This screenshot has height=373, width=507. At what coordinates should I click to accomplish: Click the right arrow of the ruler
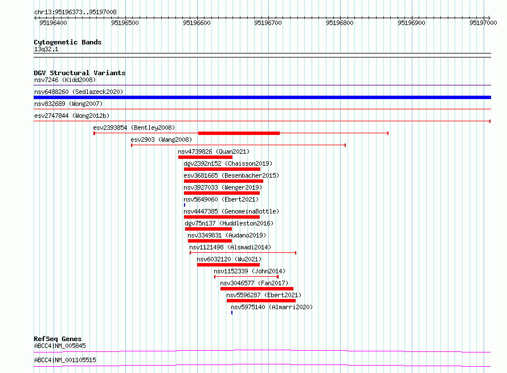[x=489, y=18]
